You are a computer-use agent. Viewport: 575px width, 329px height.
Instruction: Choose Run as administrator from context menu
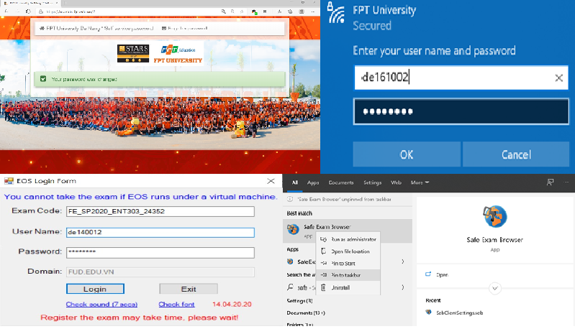(x=348, y=239)
